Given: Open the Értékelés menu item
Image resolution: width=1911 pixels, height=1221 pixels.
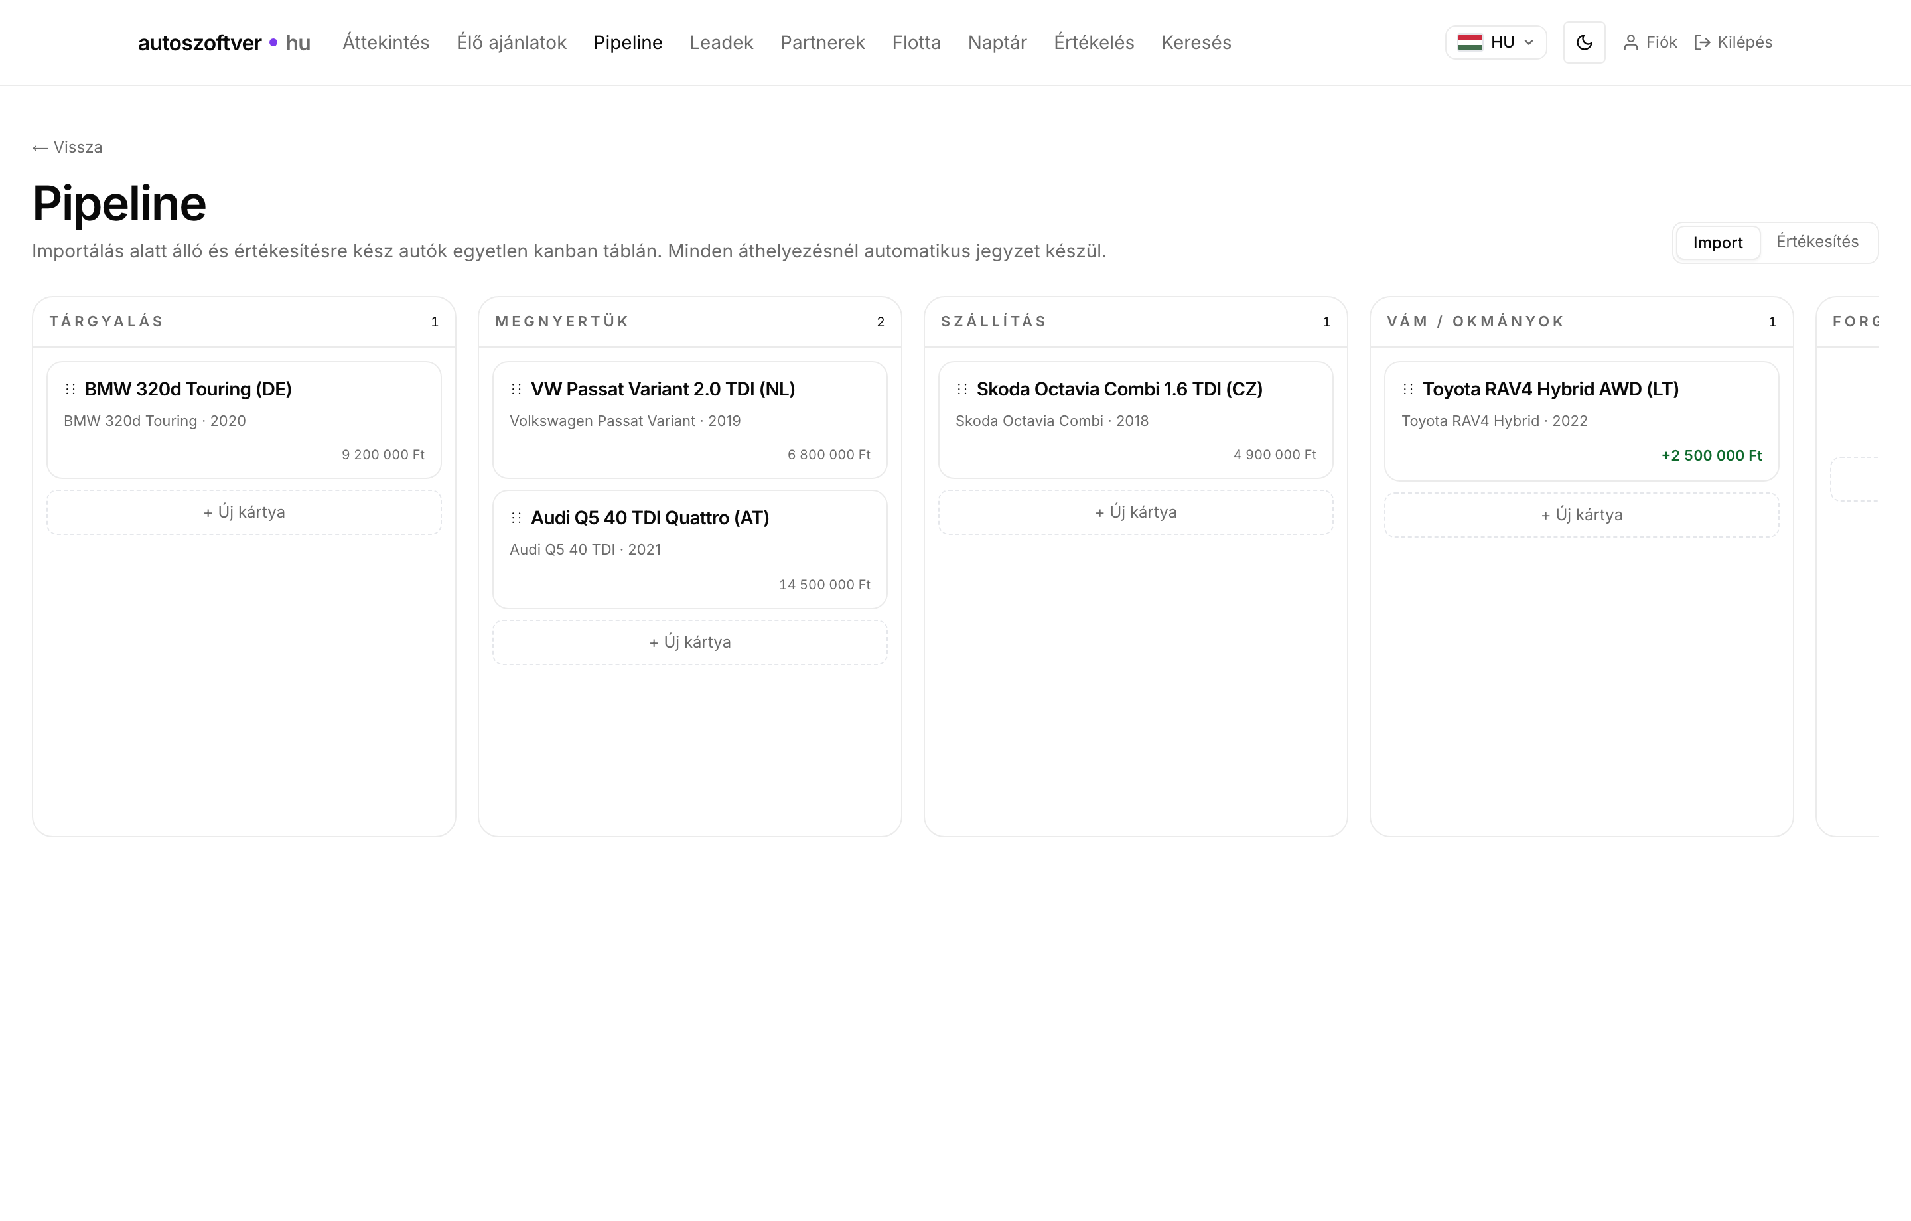Looking at the screenshot, I should [x=1094, y=43].
